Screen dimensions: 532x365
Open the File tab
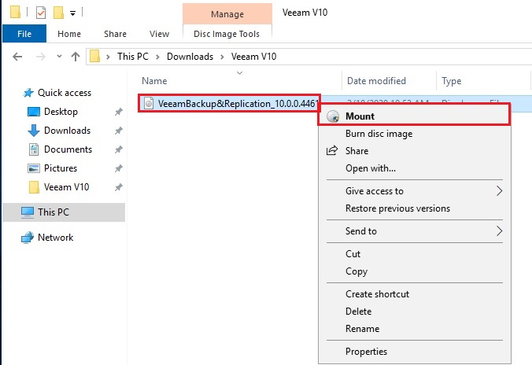pyautogui.click(x=24, y=34)
